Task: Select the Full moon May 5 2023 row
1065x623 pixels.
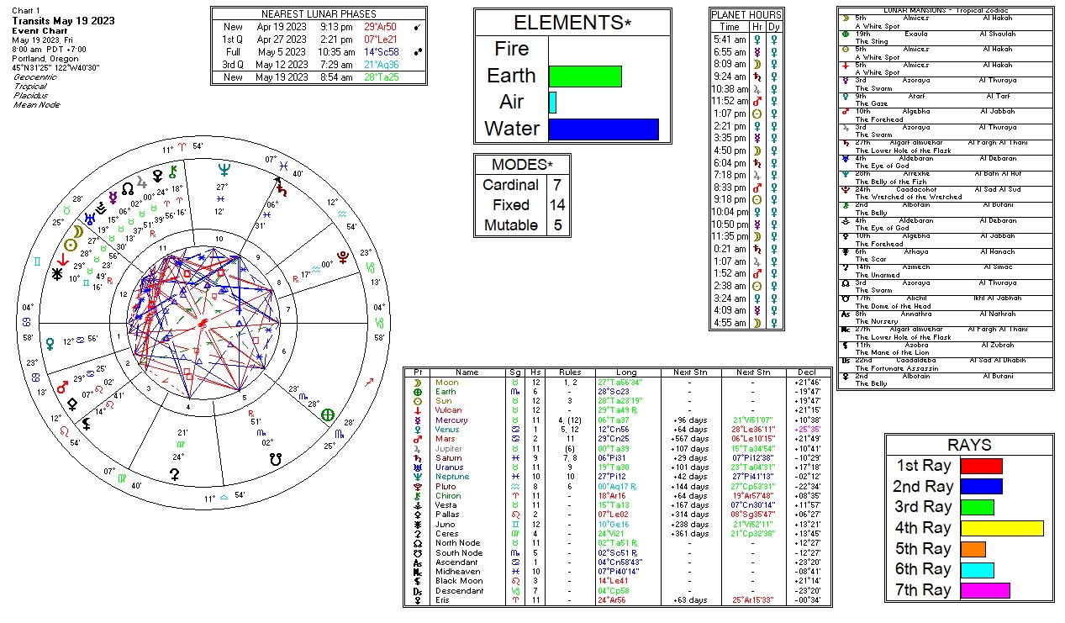Action: pos(320,52)
